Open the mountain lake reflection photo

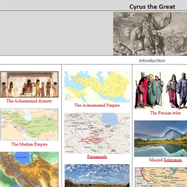click(x=161, y=138)
